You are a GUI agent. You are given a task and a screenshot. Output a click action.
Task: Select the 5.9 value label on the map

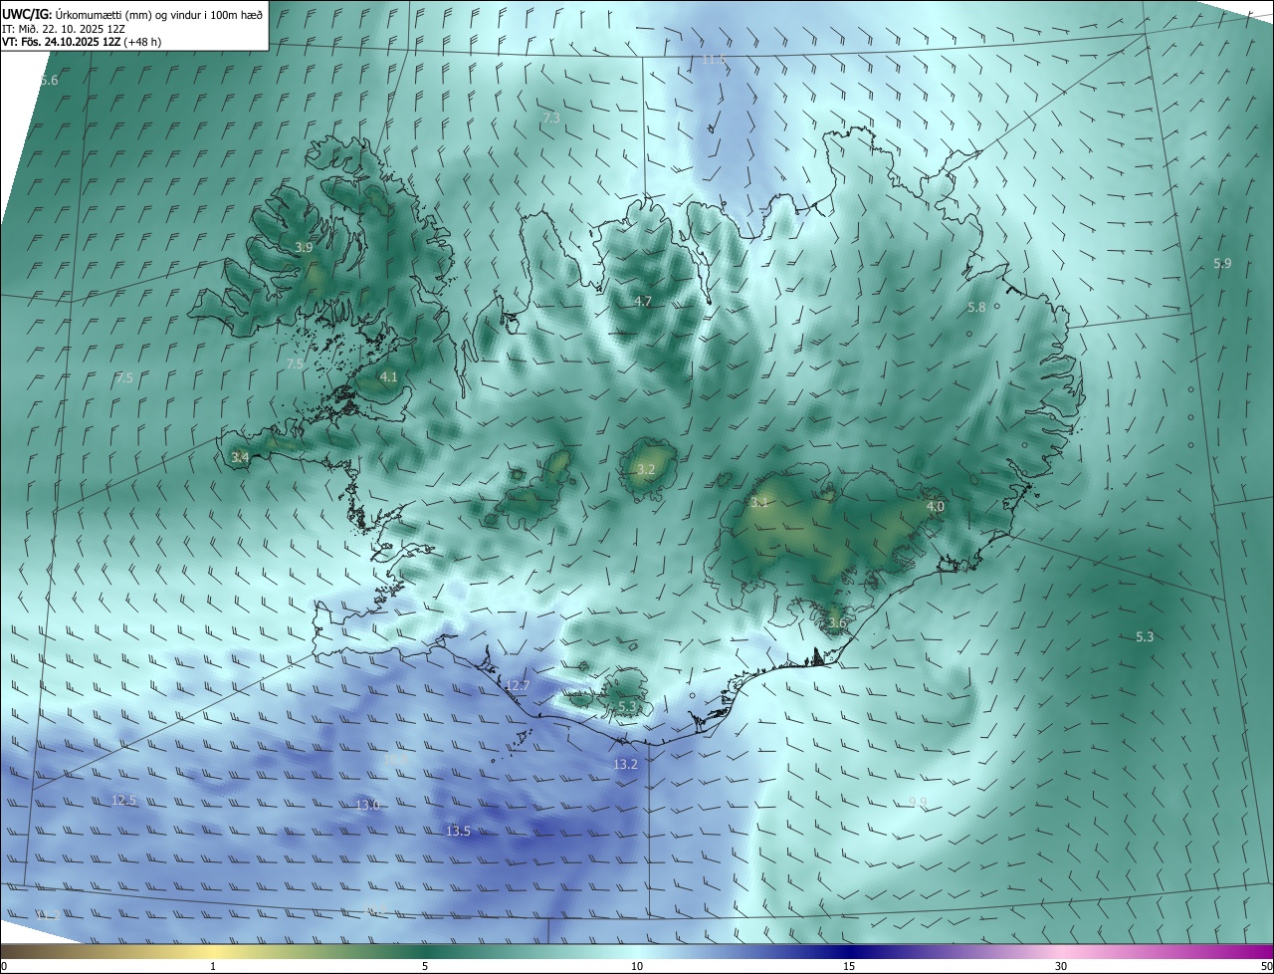[x=1222, y=263]
